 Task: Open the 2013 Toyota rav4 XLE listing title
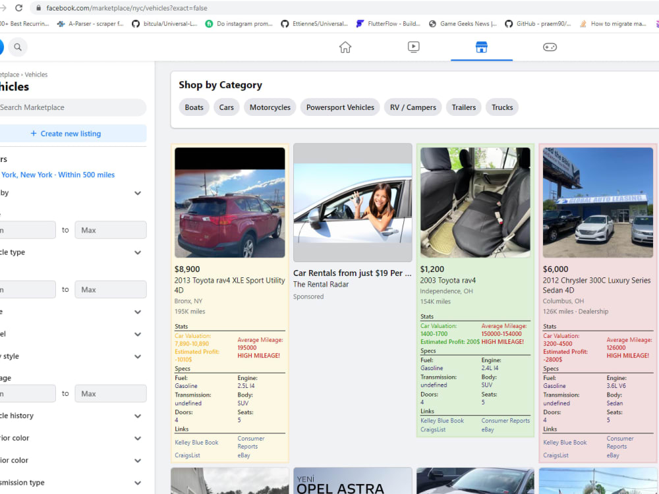pos(230,285)
